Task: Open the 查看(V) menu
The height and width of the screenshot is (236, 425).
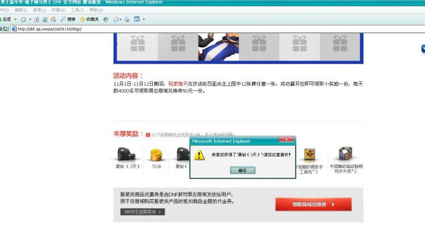Action: [39, 10]
